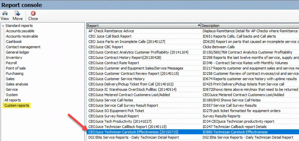Click description 'ID557 Service Call Survey Results'
The image size is (299, 141).
[229, 105]
